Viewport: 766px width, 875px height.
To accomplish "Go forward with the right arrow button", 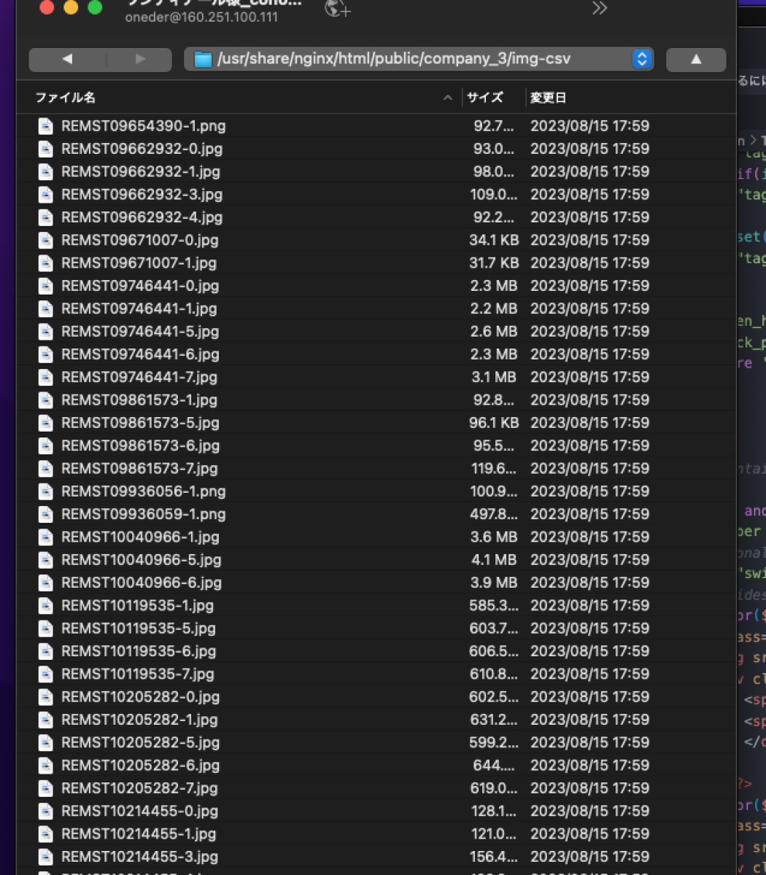I will tap(140, 59).
